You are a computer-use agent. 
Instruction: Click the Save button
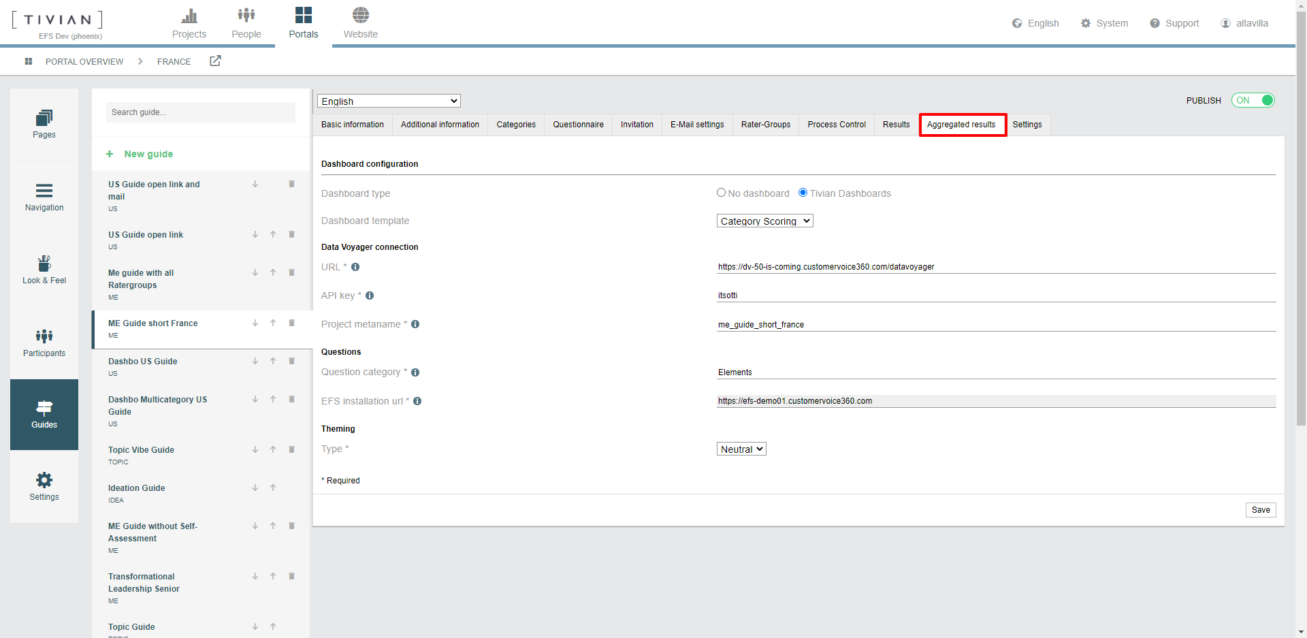coord(1261,510)
